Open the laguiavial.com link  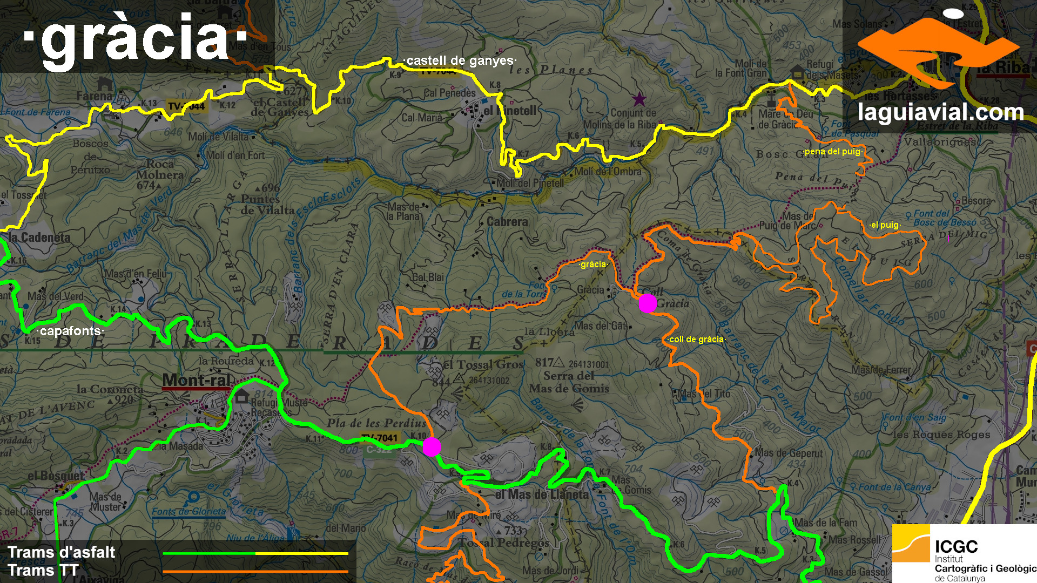click(x=940, y=113)
